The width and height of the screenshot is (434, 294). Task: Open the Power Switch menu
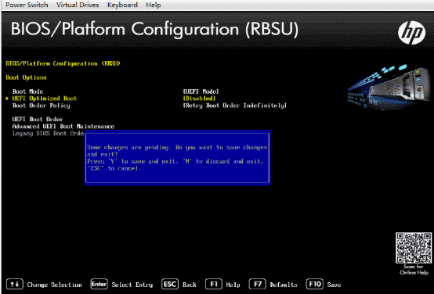point(27,5)
